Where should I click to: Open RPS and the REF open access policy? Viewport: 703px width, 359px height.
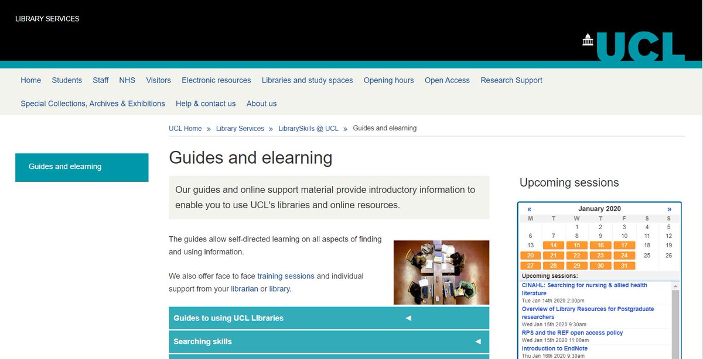[x=572, y=333]
